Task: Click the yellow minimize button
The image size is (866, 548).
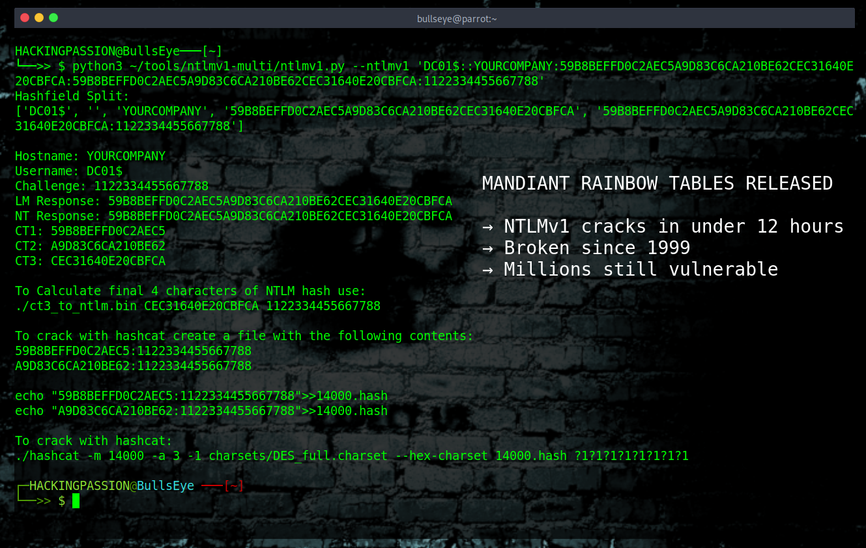Action: (38, 18)
